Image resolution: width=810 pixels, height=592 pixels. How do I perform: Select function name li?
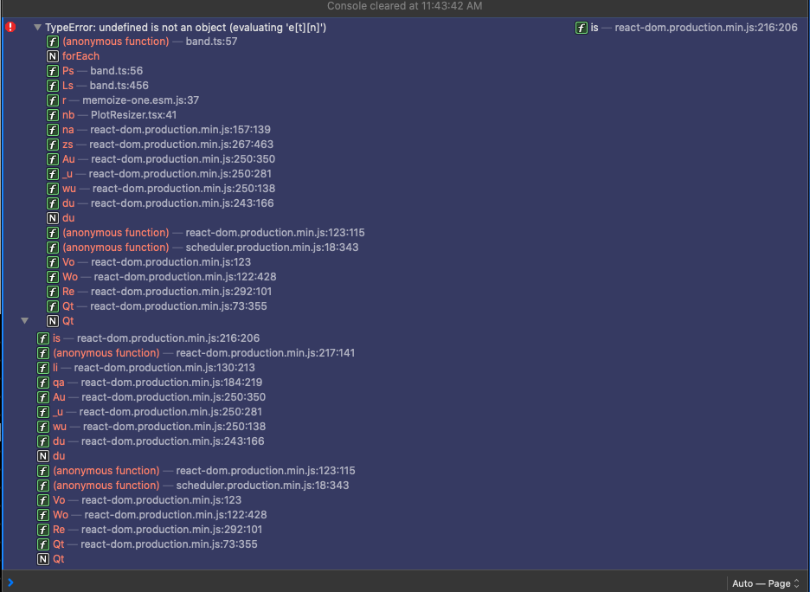55,368
